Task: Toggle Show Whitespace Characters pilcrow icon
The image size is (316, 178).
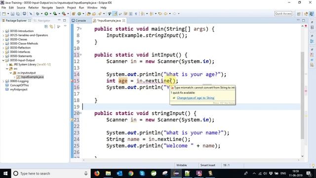Action: tap(136, 14)
